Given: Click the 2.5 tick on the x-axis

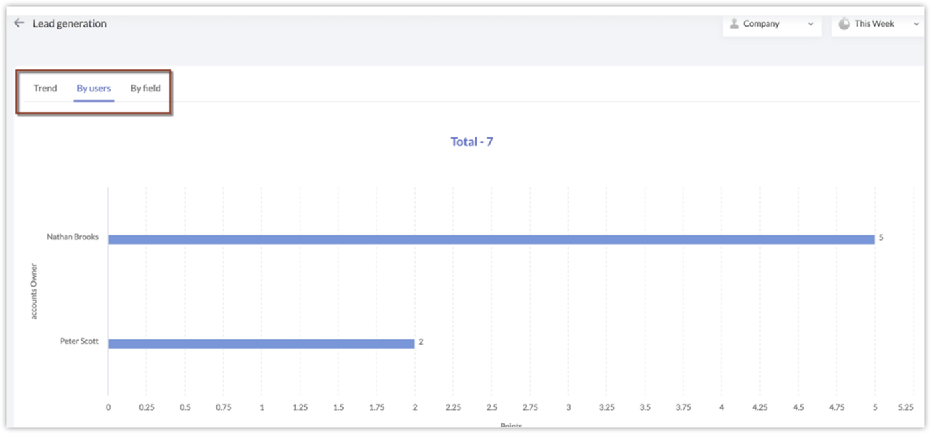Looking at the screenshot, I should tap(492, 407).
